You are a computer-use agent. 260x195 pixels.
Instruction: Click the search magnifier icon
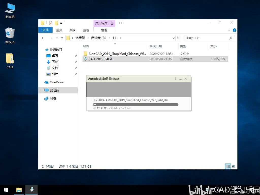[x=231, y=38]
